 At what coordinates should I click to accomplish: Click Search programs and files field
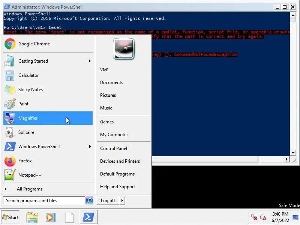click(44, 201)
